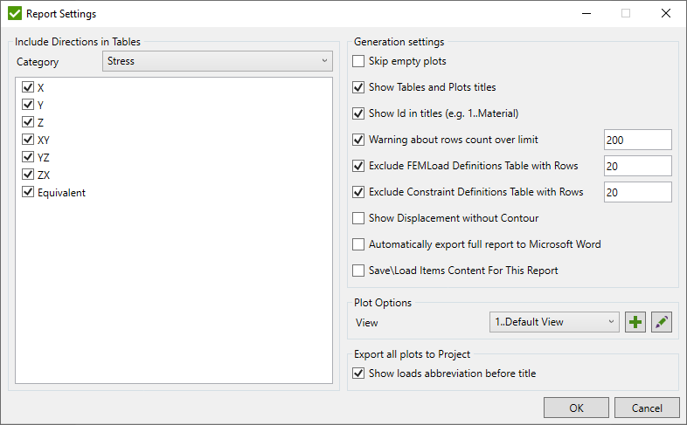Enable Show Displacement without Contour

coord(358,218)
